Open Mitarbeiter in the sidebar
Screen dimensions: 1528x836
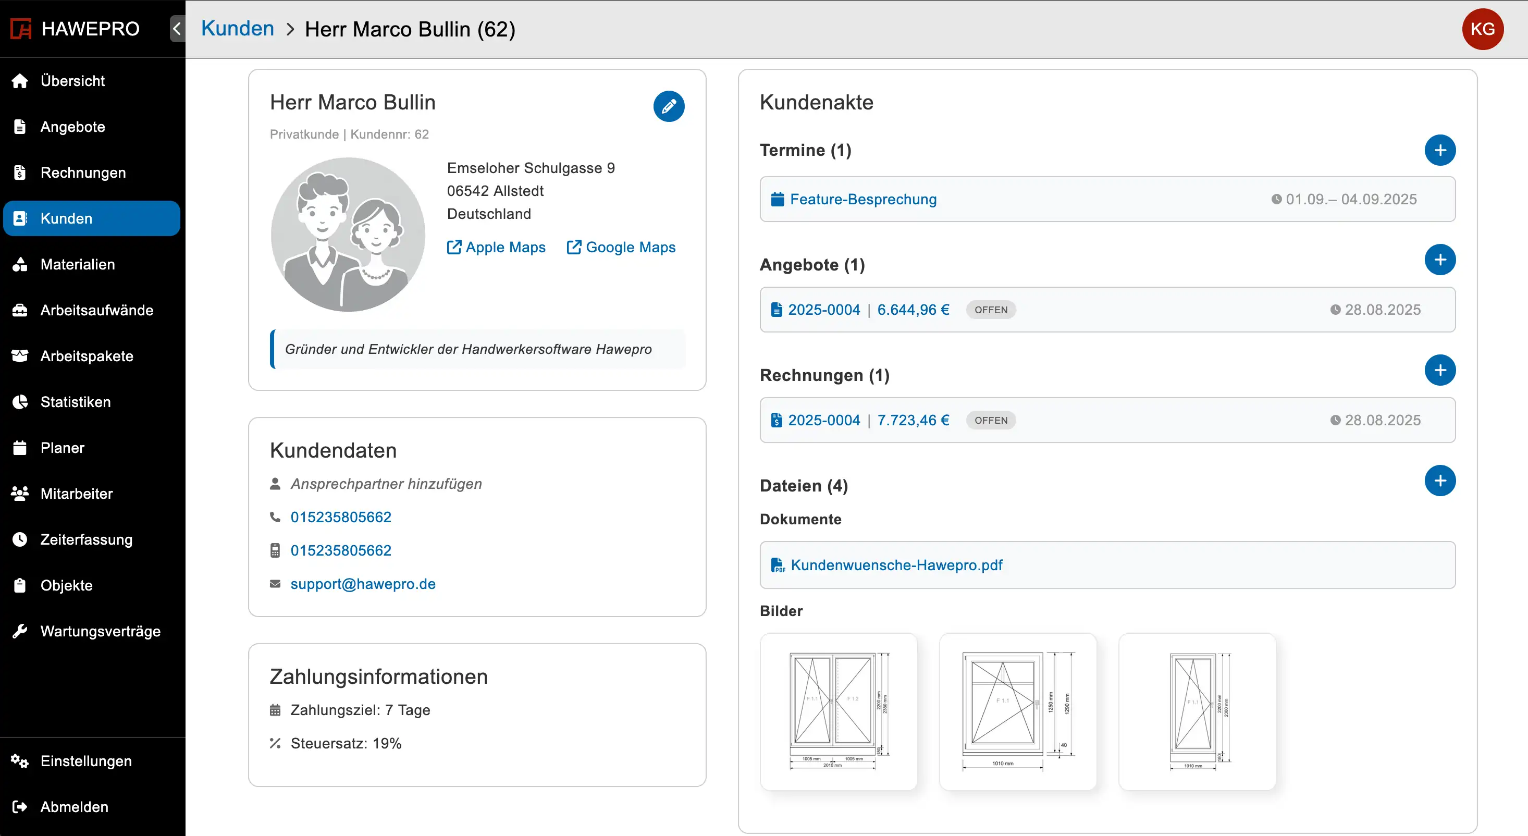[91, 494]
